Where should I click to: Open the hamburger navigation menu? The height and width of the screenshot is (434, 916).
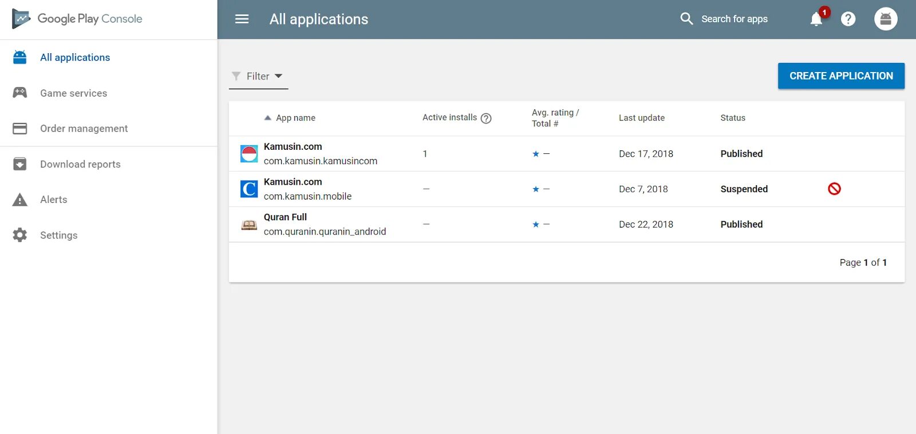click(x=242, y=19)
